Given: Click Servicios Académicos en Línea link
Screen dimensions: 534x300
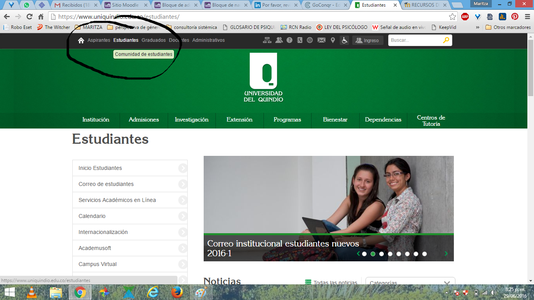Looking at the screenshot, I should [x=117, y=200].
